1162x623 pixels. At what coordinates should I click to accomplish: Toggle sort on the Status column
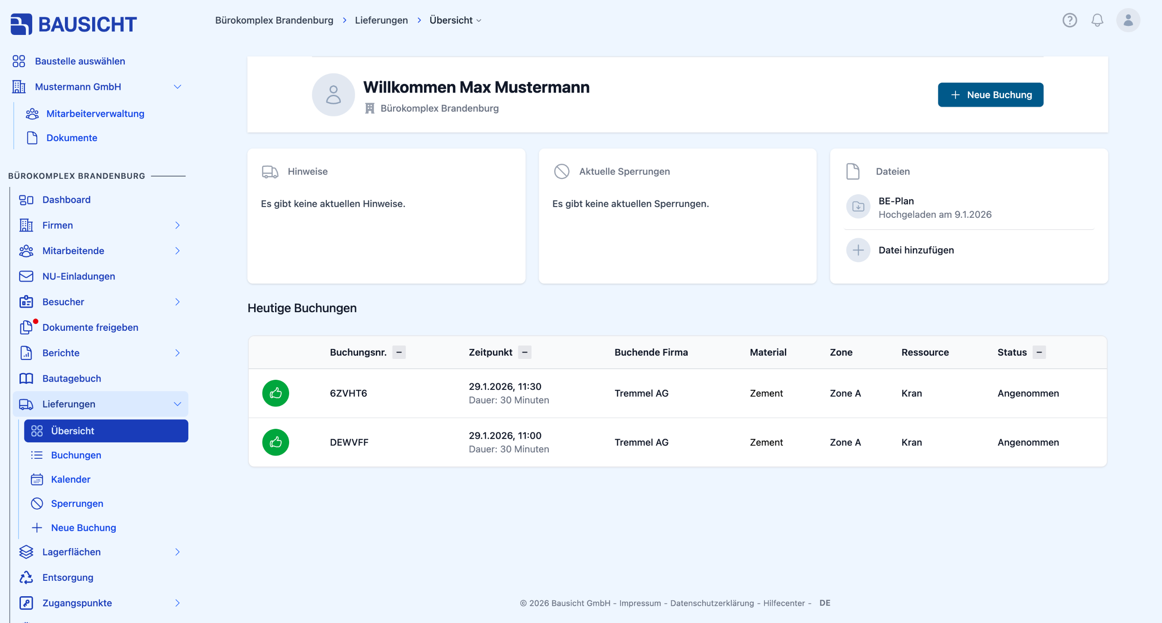coord(1039,353)
